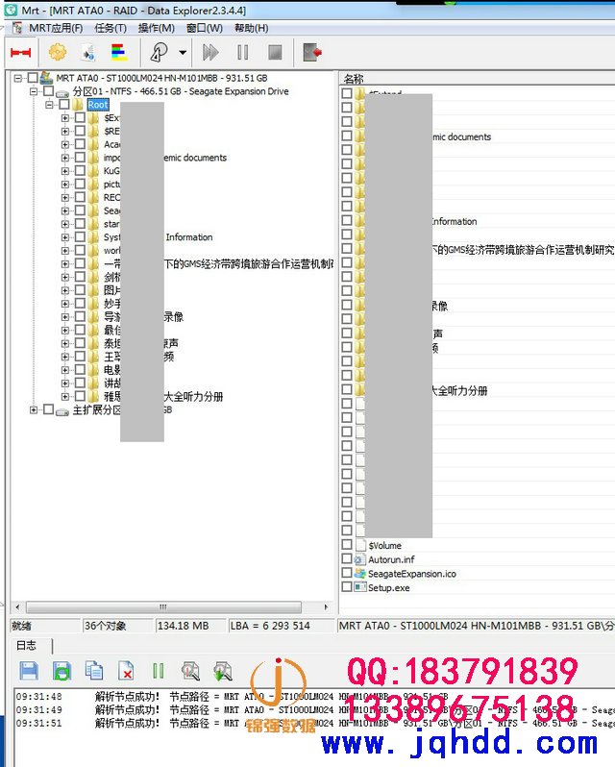Open the 任务(T) menu
This screenshot has width=615, height=767.
click(111, 28)
